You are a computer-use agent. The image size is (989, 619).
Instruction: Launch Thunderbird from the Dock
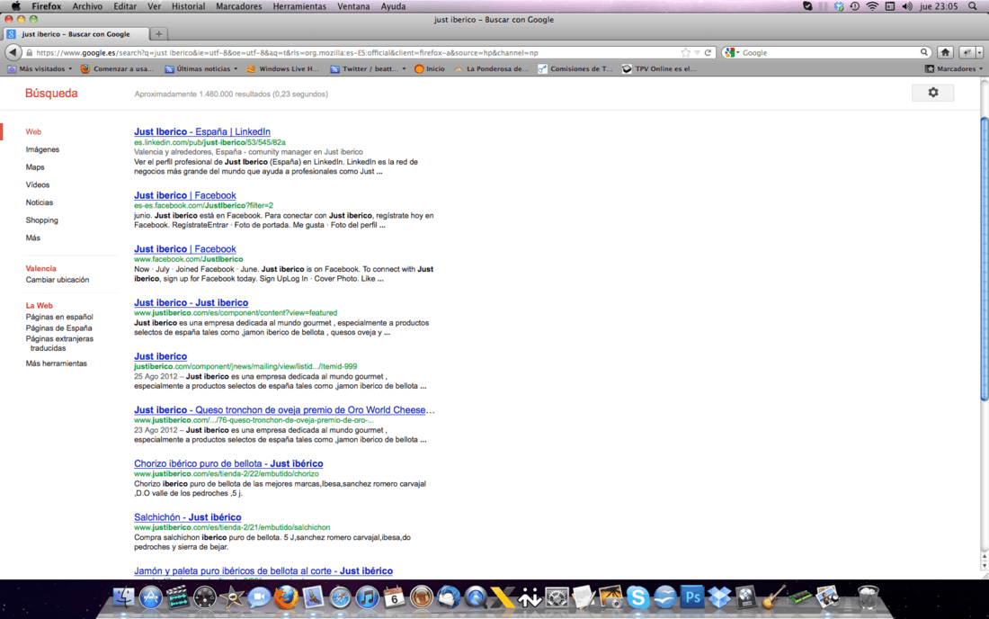click(449, 597)
